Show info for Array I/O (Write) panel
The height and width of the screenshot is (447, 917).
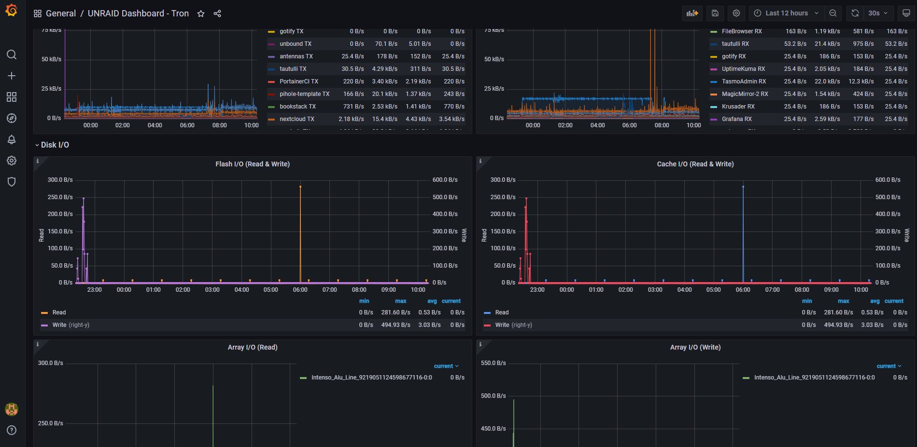(480, 344)
